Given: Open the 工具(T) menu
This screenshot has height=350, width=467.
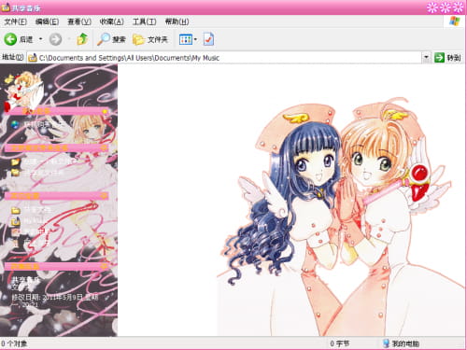Looking at the screenshot, I should [145, 21].
